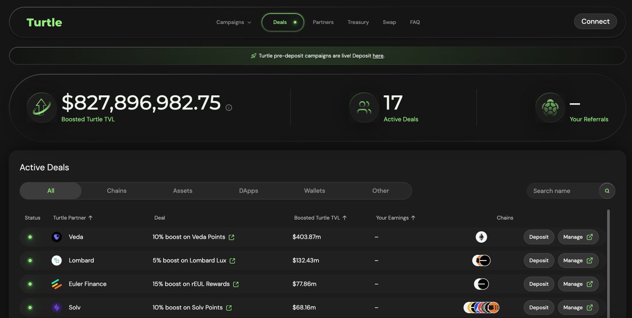Click the Ethereum chain icon in Veda row
Viewport: 632px width, 318px height.
[x=481, y=237]
